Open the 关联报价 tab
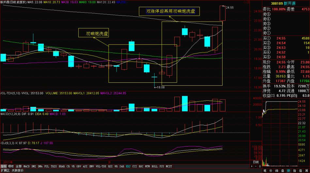This screenshot has width=310, height=173. tap(18, 170)
